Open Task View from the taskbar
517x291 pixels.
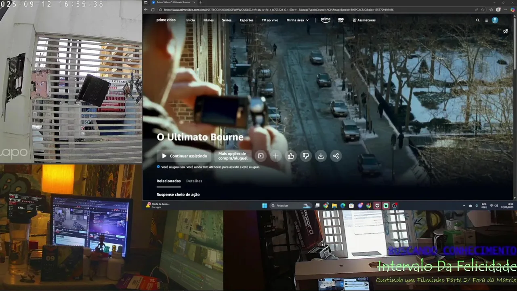(x=317, y=206)
